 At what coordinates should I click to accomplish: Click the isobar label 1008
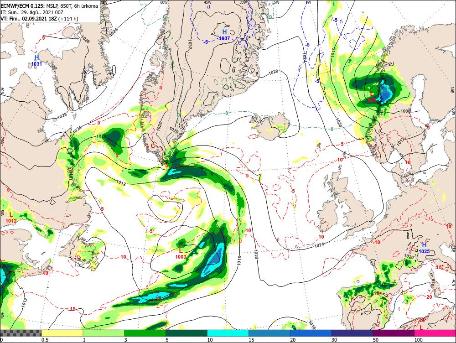click(x=405, y=111)
